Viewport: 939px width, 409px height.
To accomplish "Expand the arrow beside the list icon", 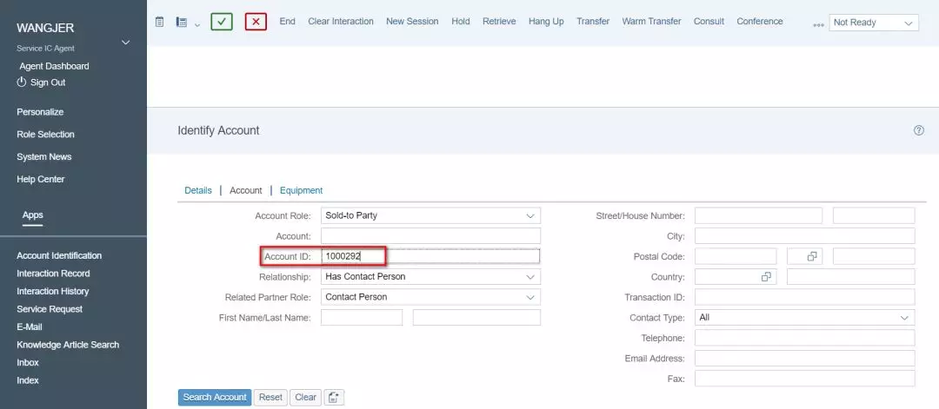I will (x=197, y=24).
